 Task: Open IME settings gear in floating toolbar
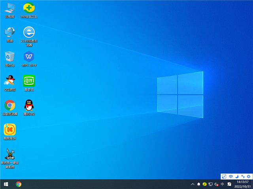pyautogui.click(x=249, y=176)
